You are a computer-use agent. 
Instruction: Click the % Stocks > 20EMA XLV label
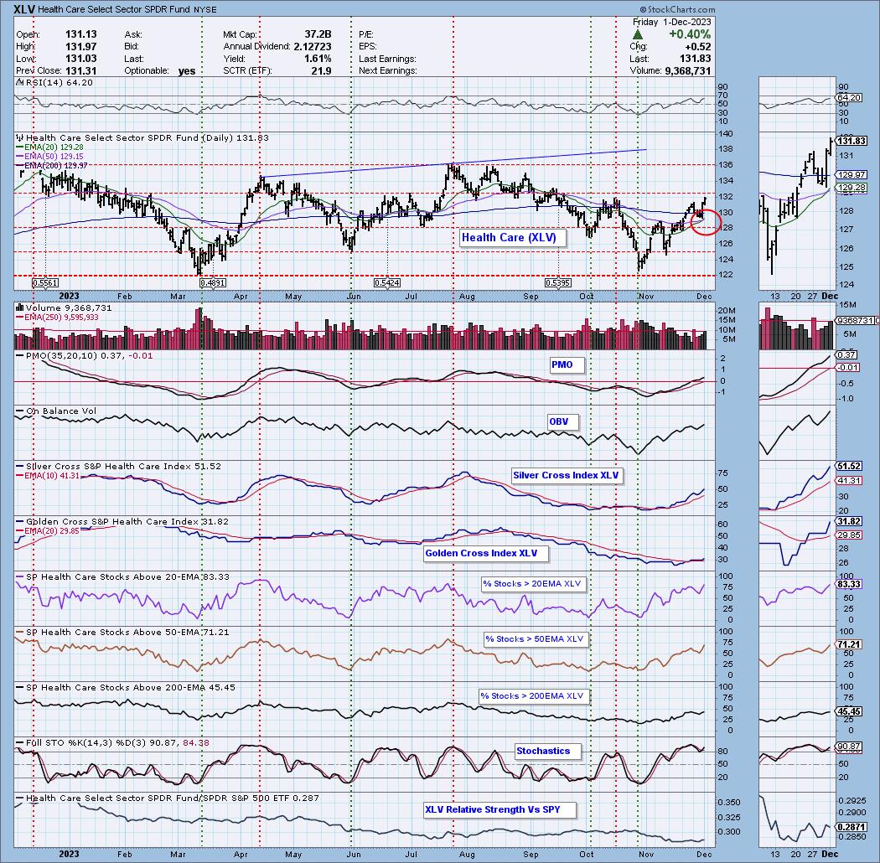coord(532,583)
